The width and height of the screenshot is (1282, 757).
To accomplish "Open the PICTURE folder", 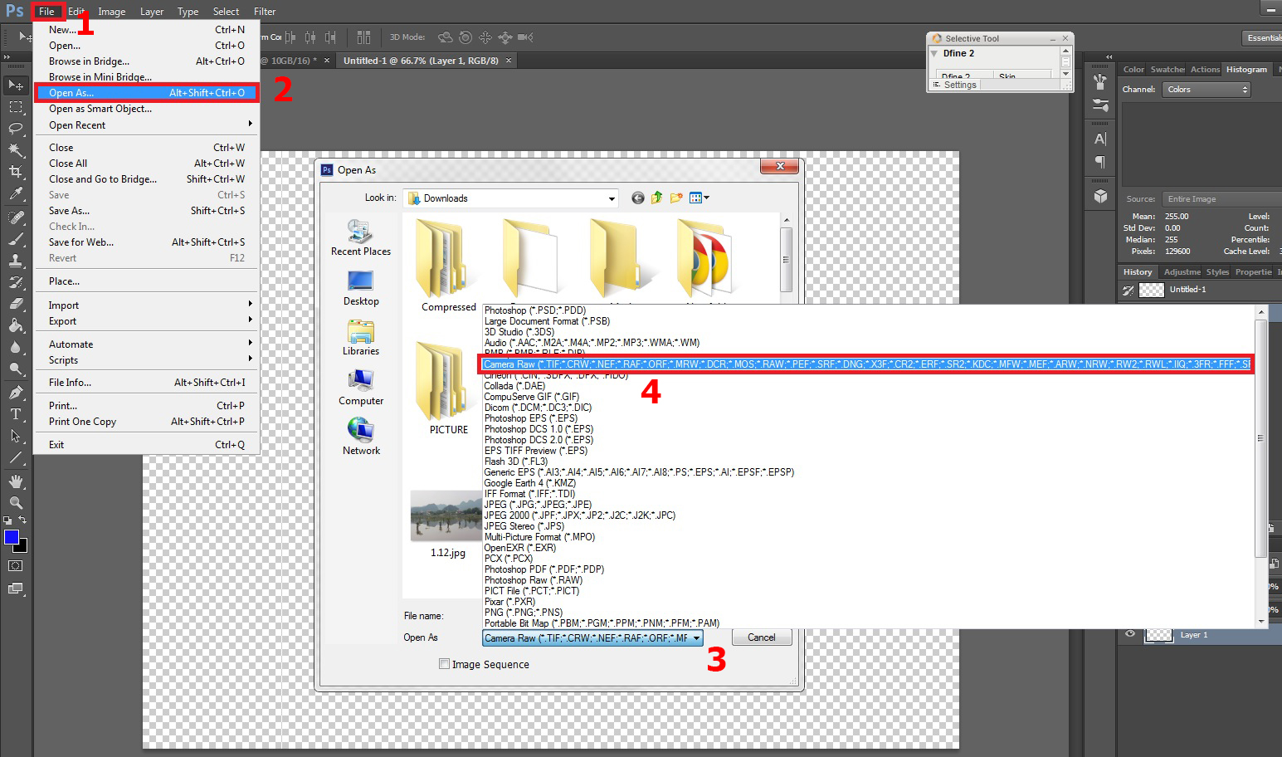I will pyautogui.click(x=448, y=388).
